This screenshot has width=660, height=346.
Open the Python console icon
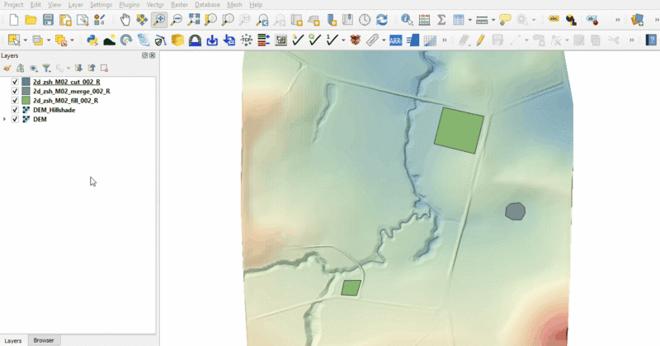click(x=92, y=40)
